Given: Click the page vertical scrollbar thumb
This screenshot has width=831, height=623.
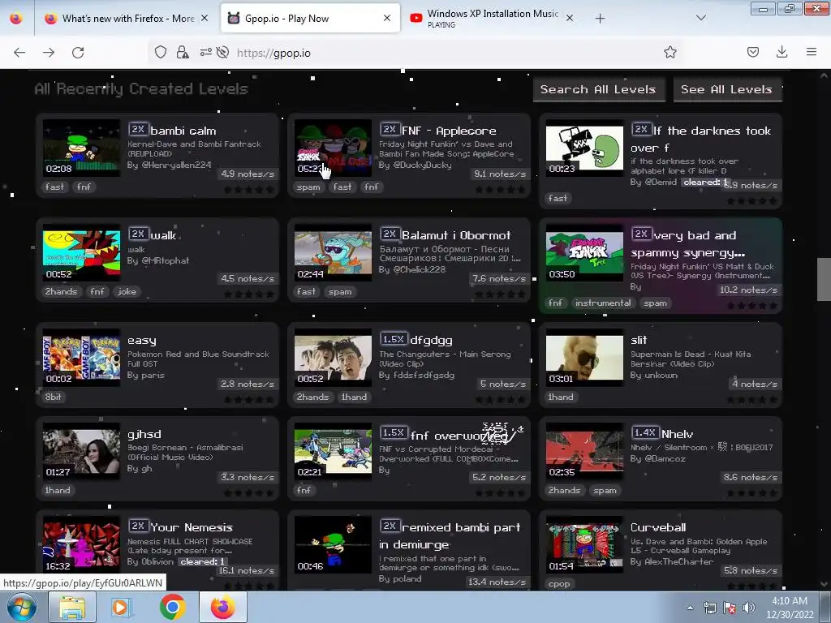Looking at the screenshot, I should coord(824,279).
